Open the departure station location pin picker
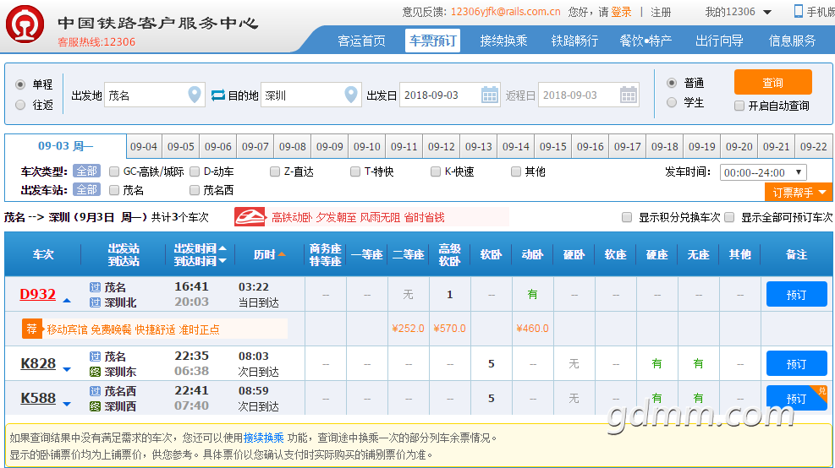The width and height of the screenshot is (835, 468). [x=195, y=95]
